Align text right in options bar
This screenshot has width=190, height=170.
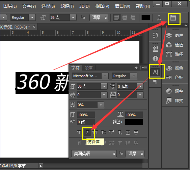coord(133,17)
